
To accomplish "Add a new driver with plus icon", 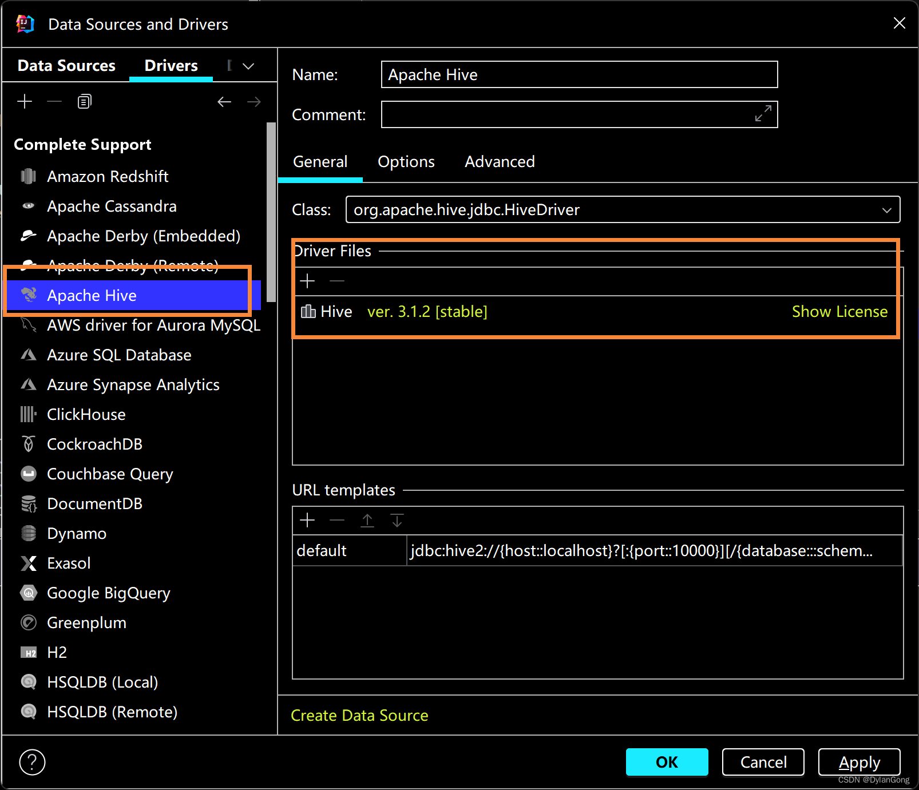I will pos(25,102).
